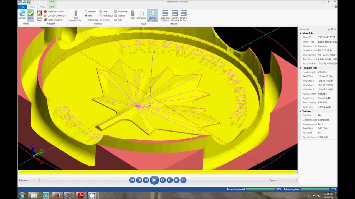Adjust the Precision slider
The height and width of the screenshot is (199, 355).
(39, 180)
